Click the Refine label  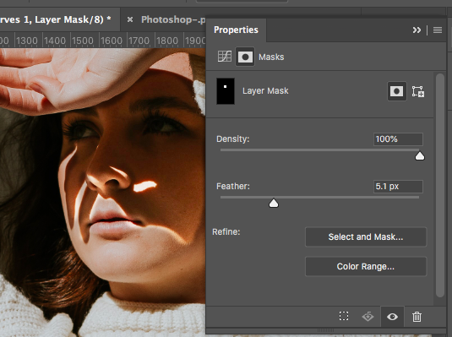click(226, 231)
